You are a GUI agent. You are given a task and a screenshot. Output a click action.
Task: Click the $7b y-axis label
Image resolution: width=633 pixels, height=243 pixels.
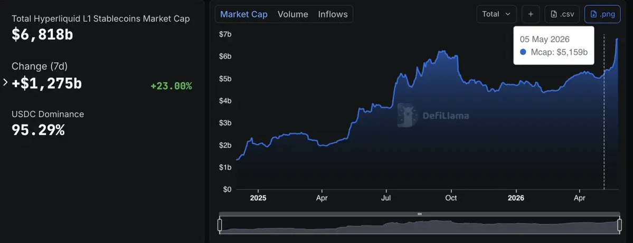pos(225,34)
